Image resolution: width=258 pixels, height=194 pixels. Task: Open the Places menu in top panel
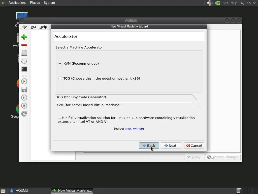click(x=35, y=3)
